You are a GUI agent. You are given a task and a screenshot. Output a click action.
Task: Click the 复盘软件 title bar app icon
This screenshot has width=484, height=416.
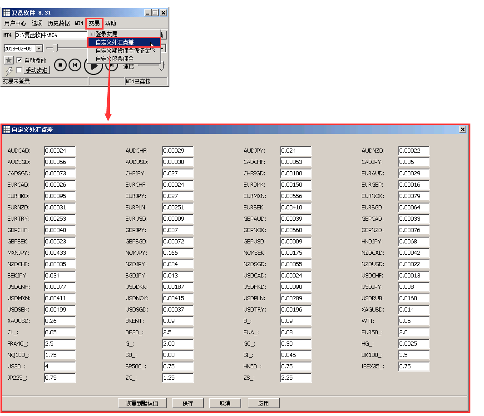click(6, 13)
